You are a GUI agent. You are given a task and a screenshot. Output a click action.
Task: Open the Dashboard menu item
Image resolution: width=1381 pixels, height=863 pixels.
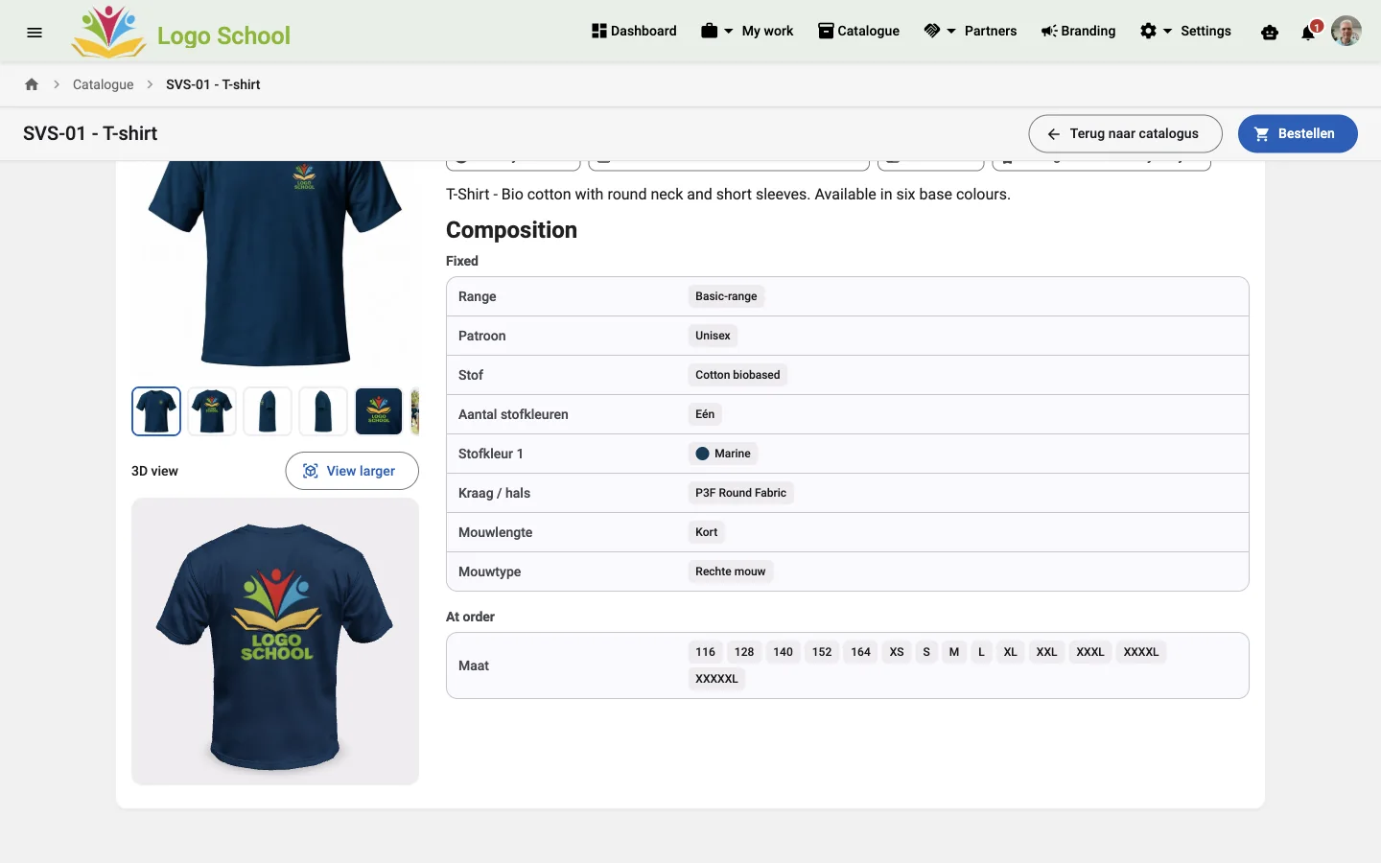(x=634, y=31)
